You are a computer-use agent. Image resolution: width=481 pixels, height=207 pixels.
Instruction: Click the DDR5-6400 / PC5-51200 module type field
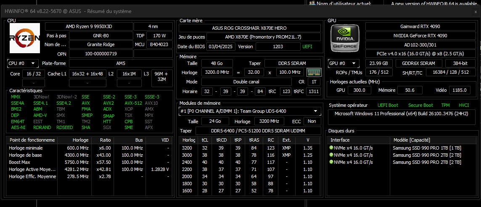[x=258, y=131]
